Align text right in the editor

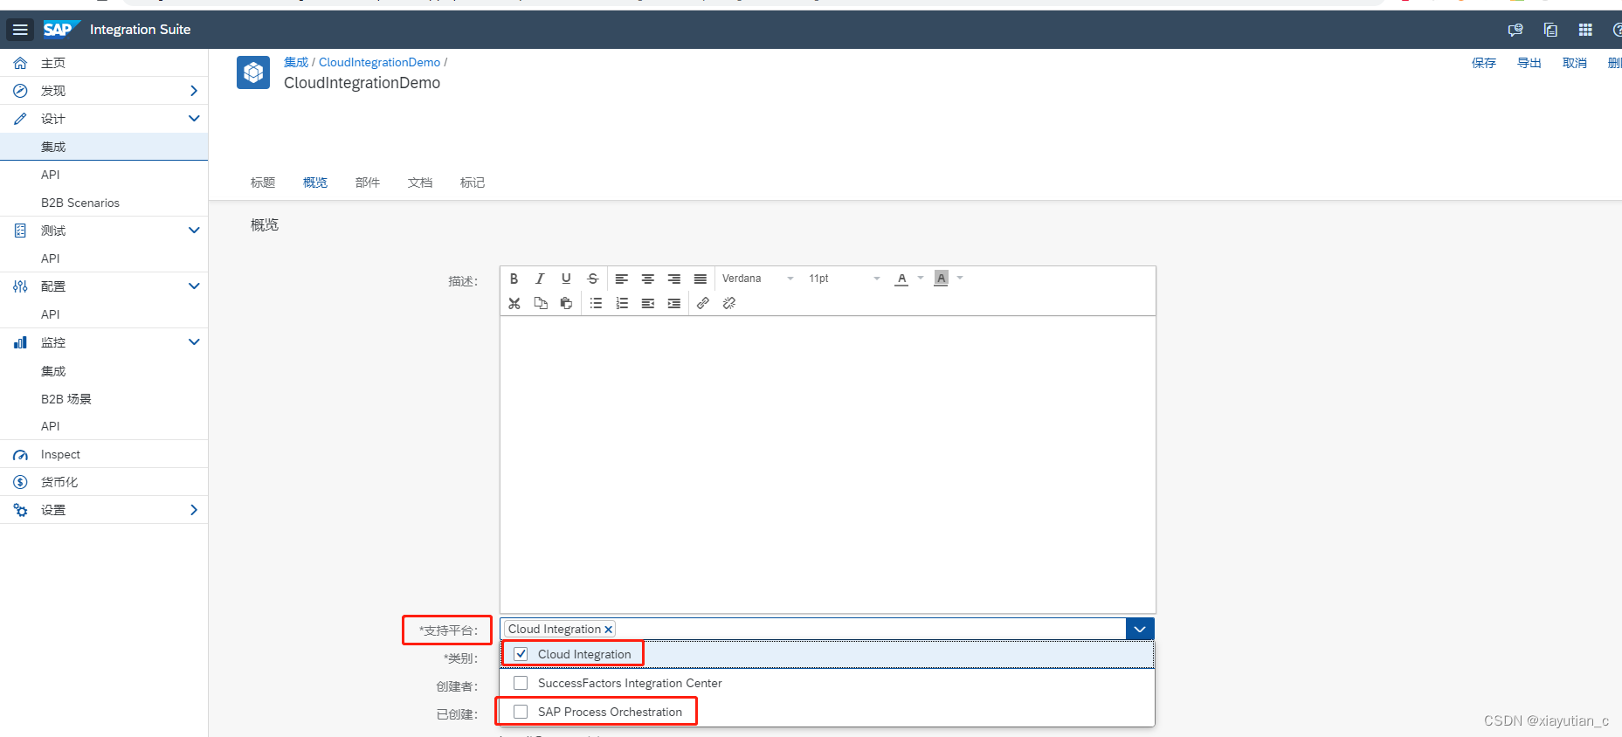(x=673, y=279)
